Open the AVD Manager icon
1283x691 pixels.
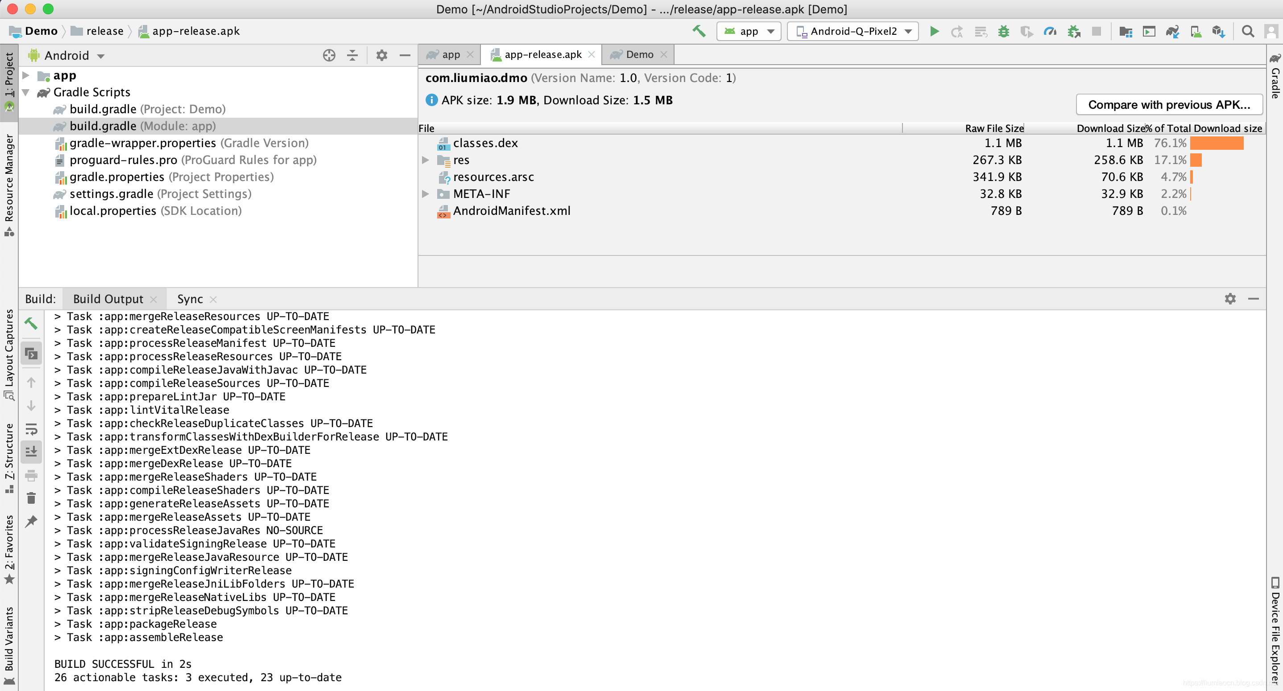coord(1196,31)
